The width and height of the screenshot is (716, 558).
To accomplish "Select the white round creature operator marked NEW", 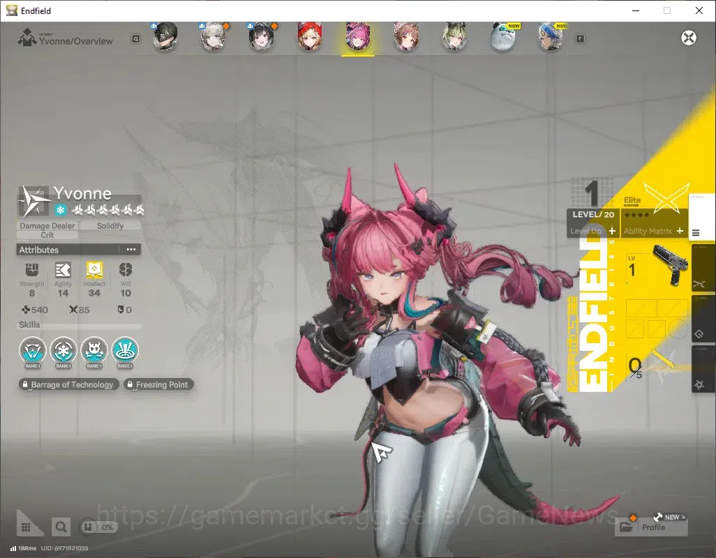I will (x=502, y=37).
